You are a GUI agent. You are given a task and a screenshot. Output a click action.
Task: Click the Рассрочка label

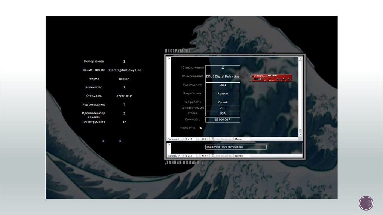point(188,128)
